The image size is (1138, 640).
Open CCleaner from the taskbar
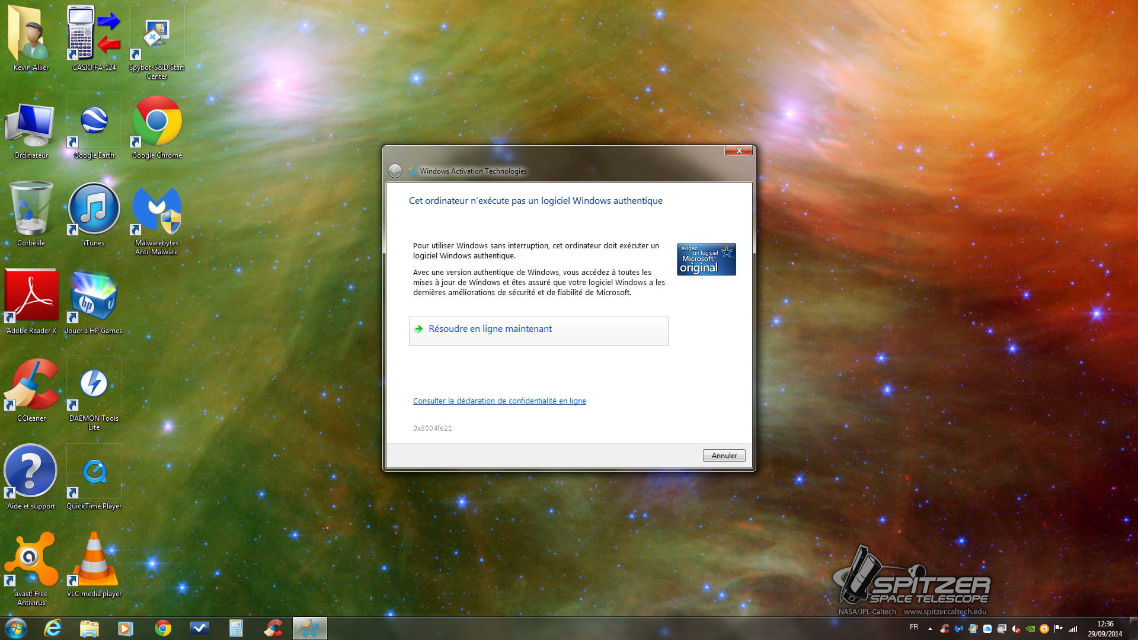273,628
